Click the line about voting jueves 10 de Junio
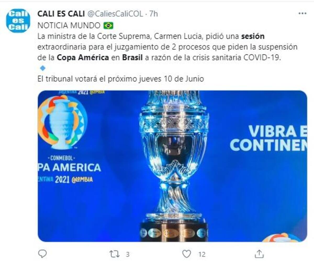This screenshot has height=261, width=314. [x=121, y=79]
